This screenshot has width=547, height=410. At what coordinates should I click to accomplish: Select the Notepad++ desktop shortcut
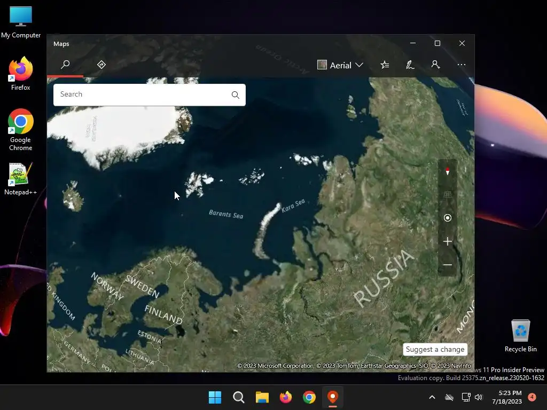coord(21,179)
